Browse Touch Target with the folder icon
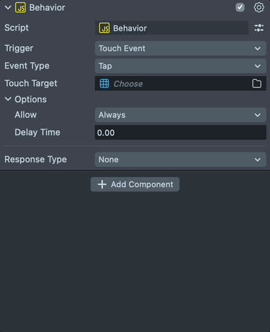The width and height of the screenshot is (270, 332). click(x=257, y=83)
